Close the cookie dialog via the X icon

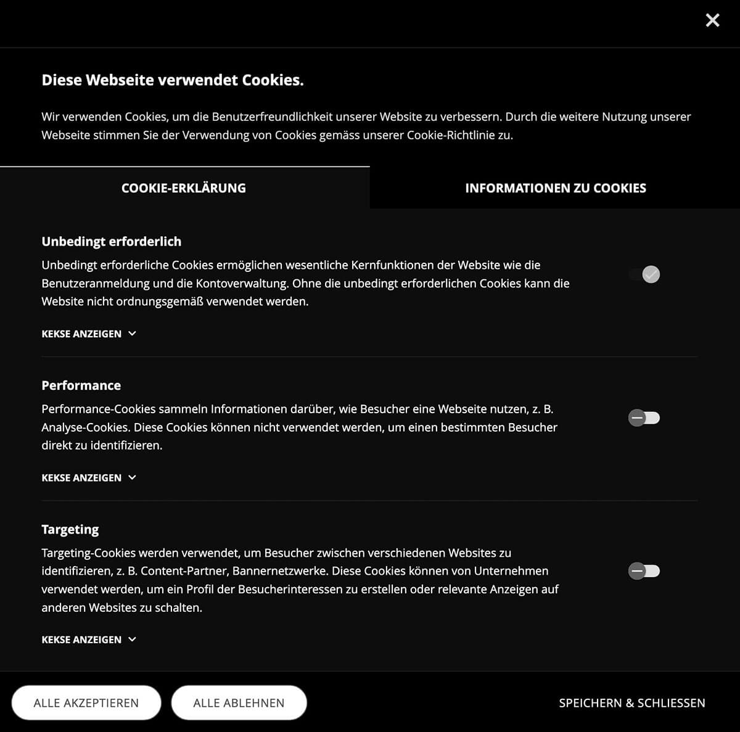[x=712, y=20]
